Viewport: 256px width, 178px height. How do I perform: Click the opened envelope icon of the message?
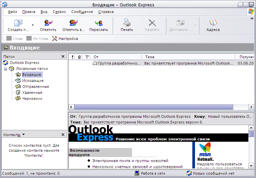point(95,63)
